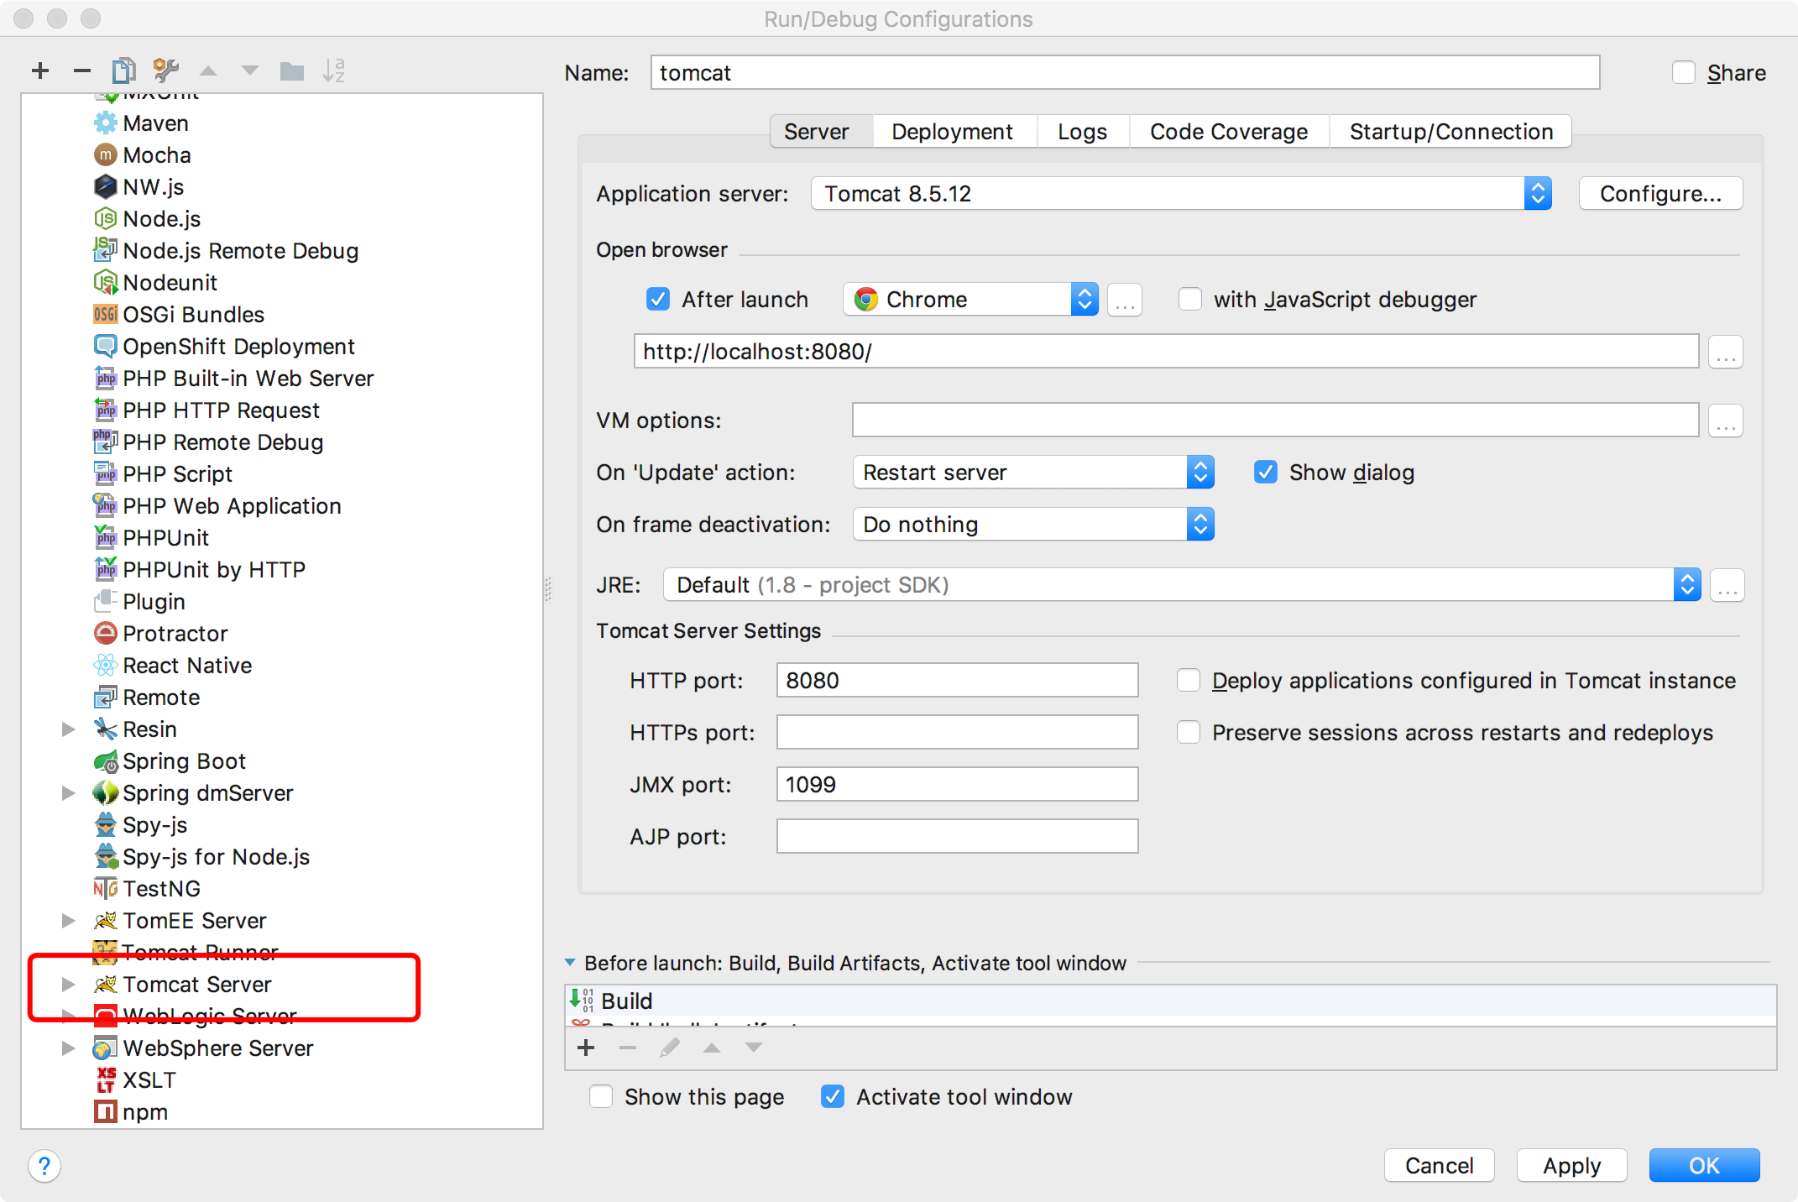Expand VM options with ellipsis button
Viewport: 1798px width, 1202px height.
tap(1726, 421)
